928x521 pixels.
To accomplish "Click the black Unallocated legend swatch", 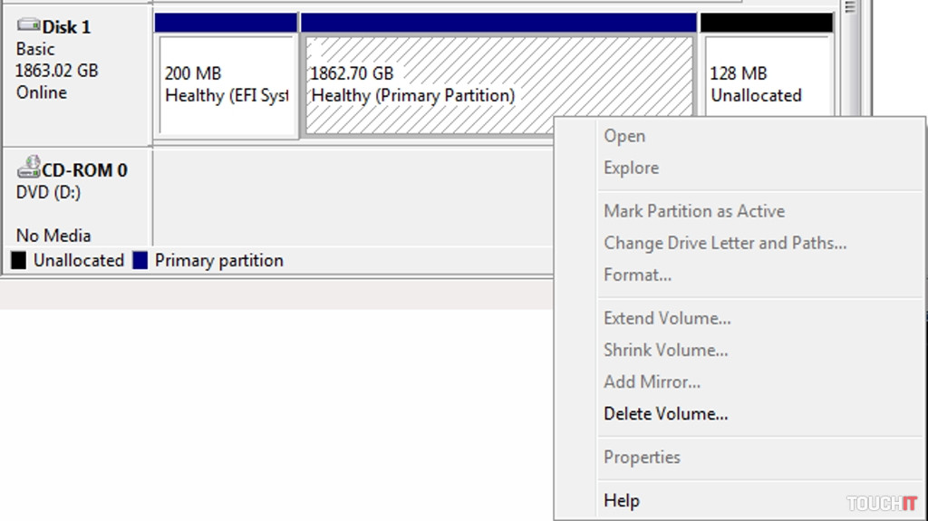I will pyautogui.click(x=18, y=261).
